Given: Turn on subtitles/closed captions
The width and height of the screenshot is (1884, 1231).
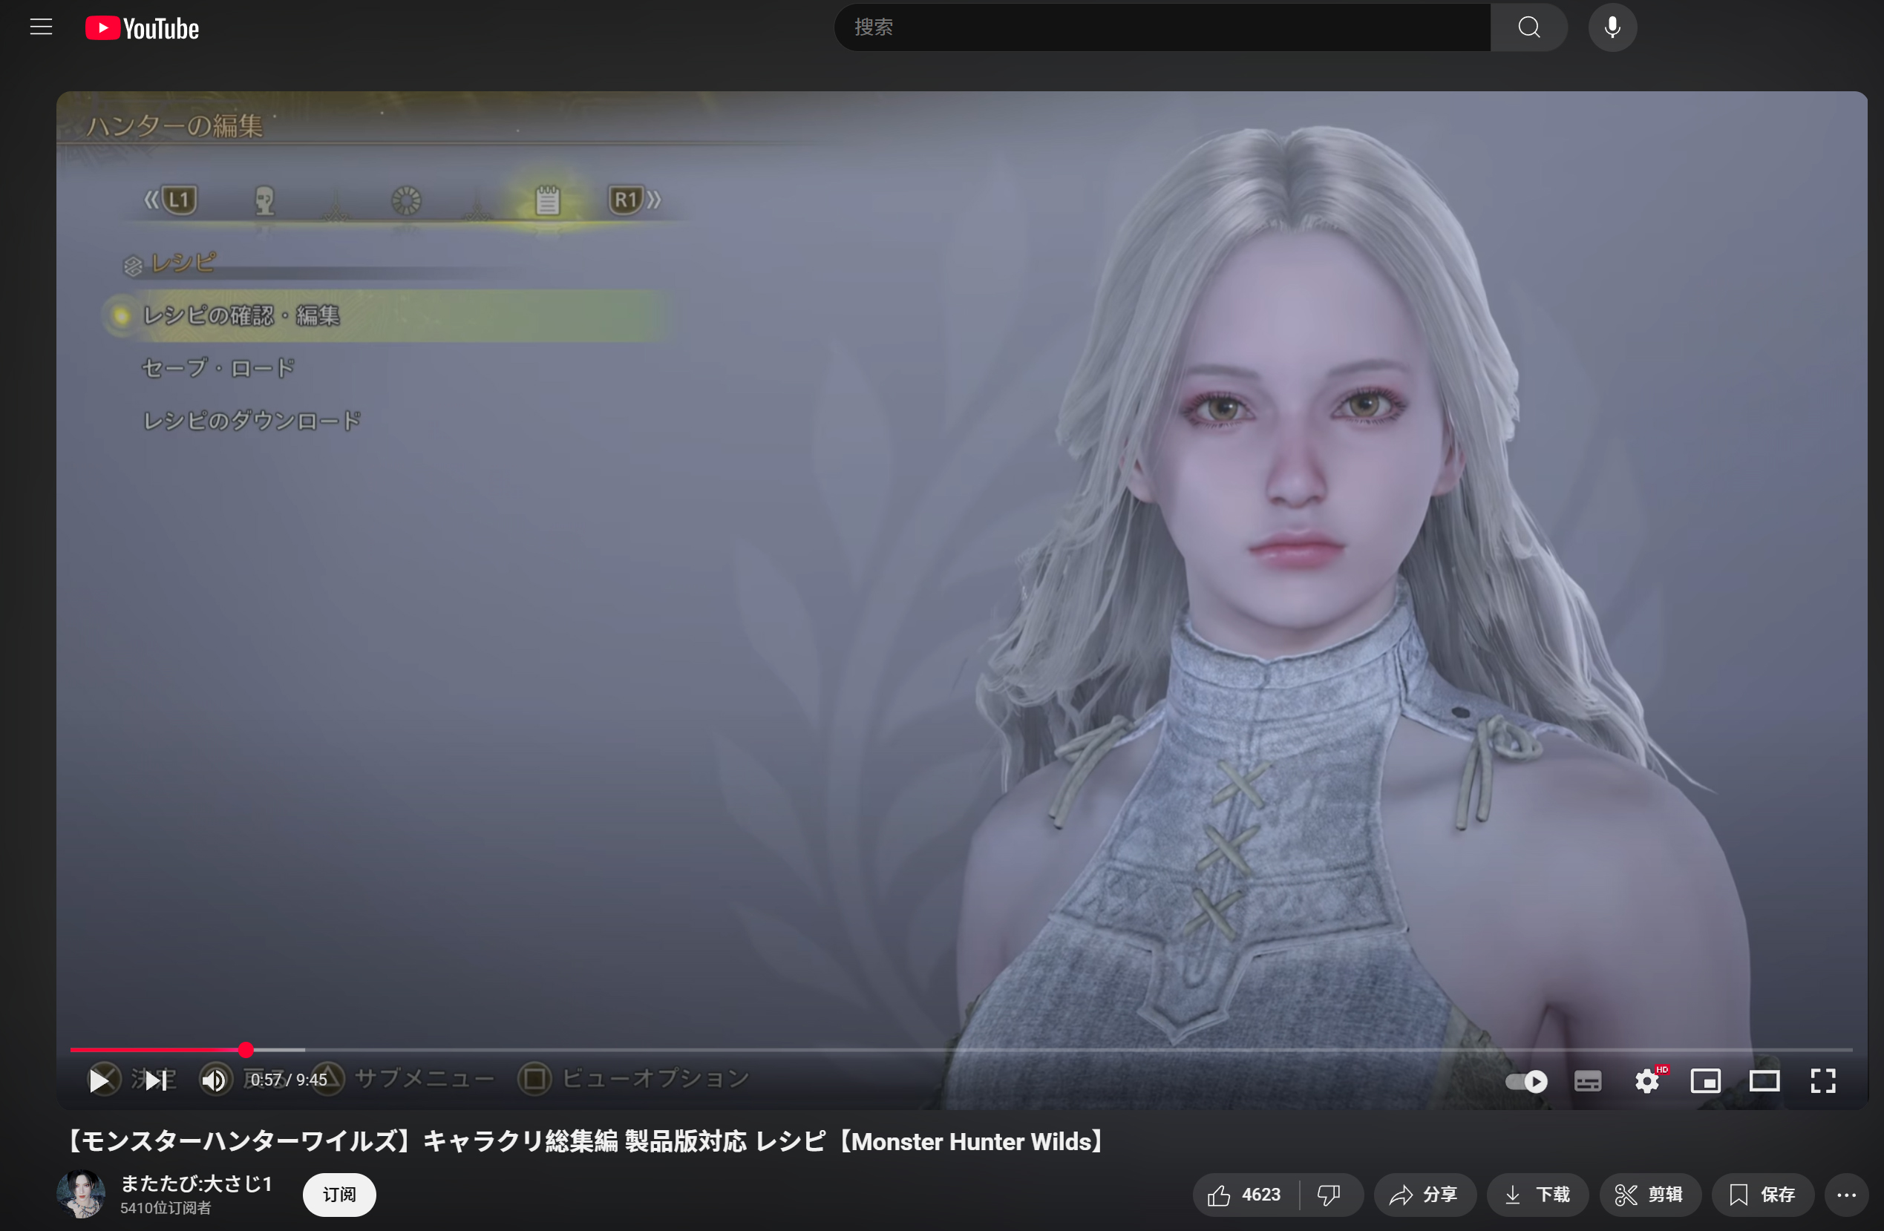Looking at the screenshot, I should tap(1588, 1081).
